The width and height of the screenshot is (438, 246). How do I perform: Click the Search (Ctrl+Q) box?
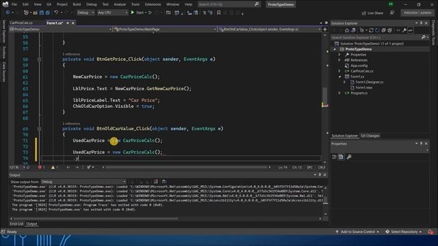pos(229,4)
